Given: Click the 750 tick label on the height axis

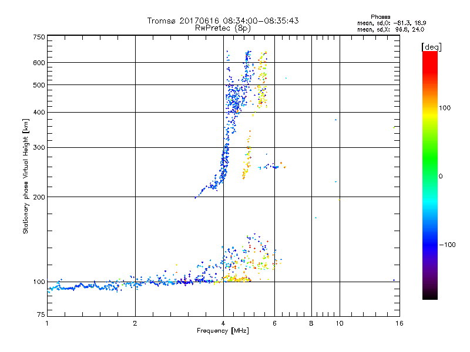Looking at the screenshot, I should (39, 37).
